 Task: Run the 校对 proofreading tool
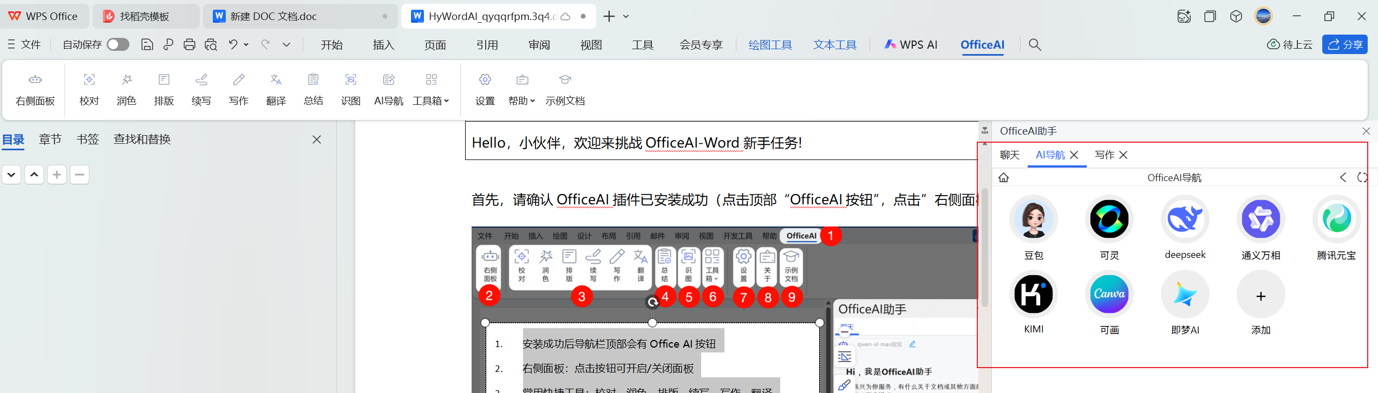tap(89, 89)
